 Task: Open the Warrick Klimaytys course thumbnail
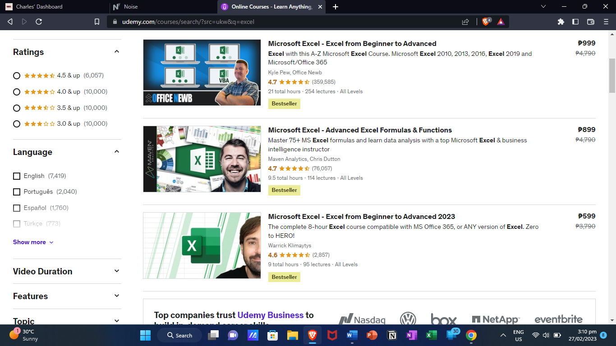click(202, 246)
